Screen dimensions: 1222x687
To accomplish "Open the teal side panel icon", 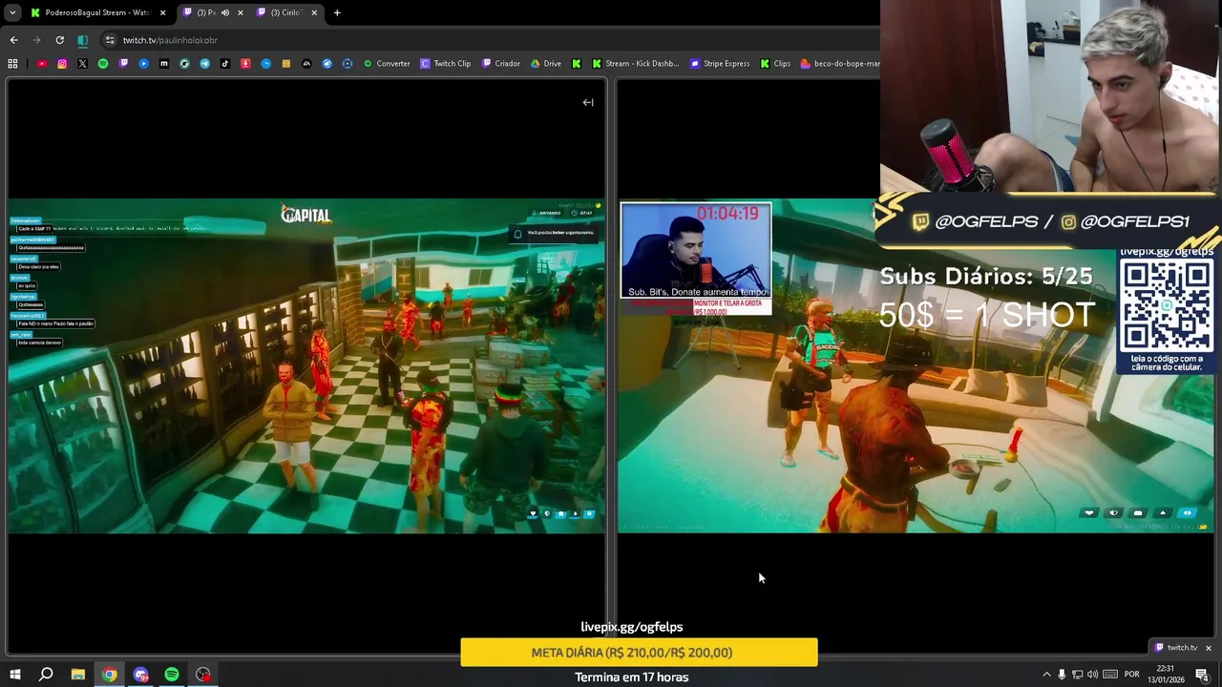I will pyautogui.click(x=82, y=40).
